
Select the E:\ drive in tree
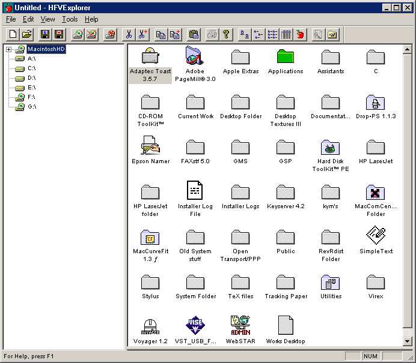click(32, 88)
